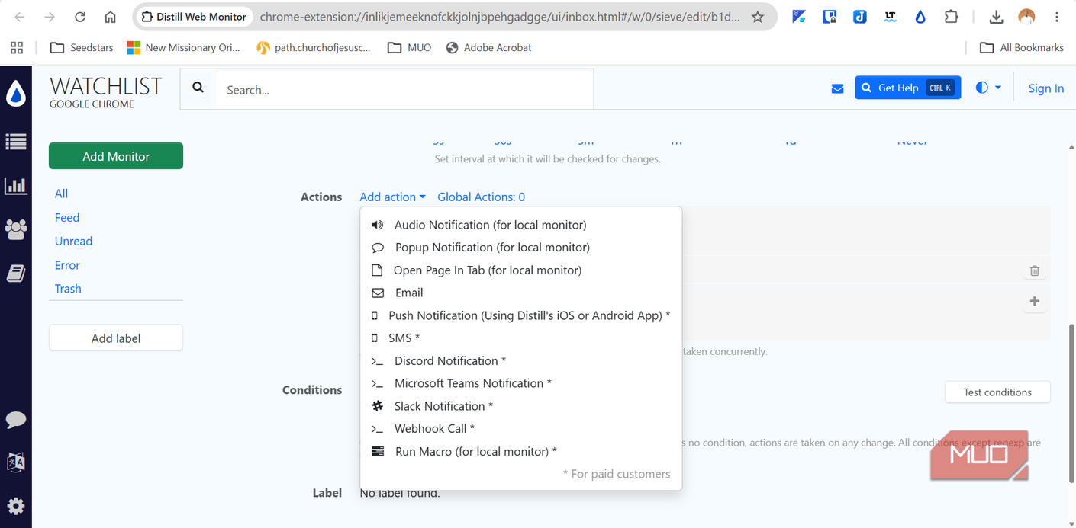This screenshot has height=528, width=1076.
Task: Open Chrome downloads icon
Action: 997,17
